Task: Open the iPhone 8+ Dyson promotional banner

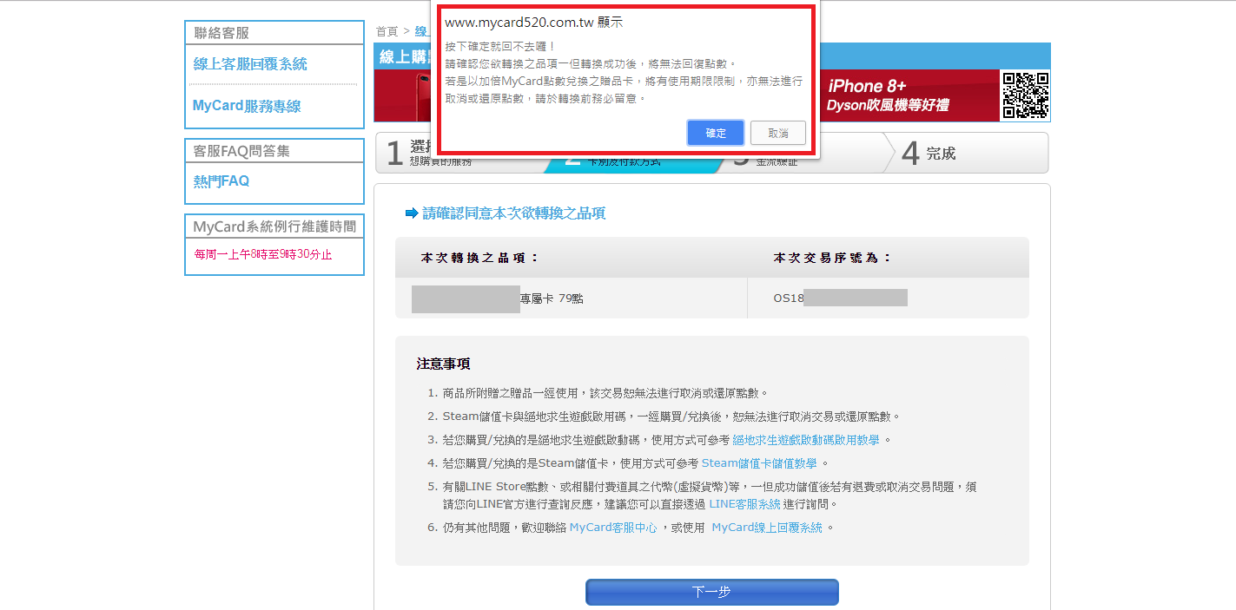Action: [903, 95]
